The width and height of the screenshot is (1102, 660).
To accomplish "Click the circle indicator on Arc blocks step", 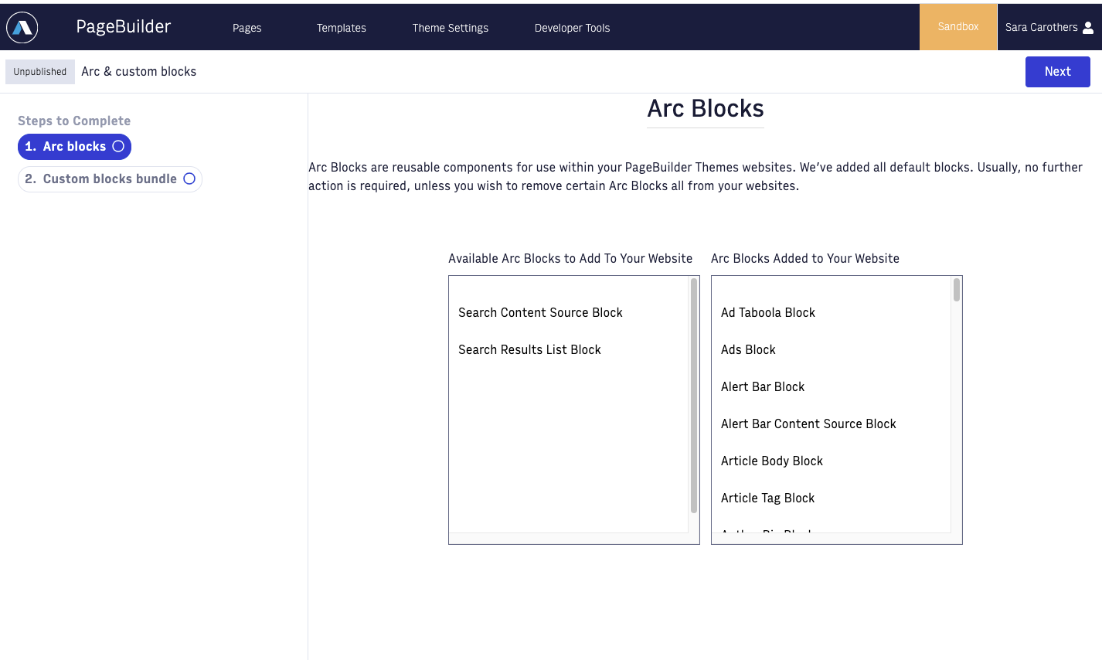I will point(118,146).
